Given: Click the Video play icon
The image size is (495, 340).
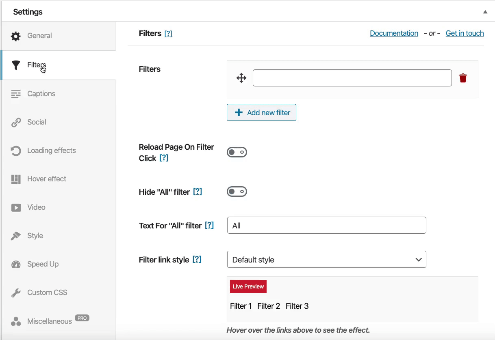Looking at the screenshot, I should click(x=16, y=207).
